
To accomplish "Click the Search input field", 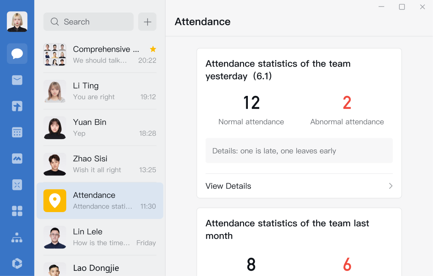I will (x=88, y=22).
